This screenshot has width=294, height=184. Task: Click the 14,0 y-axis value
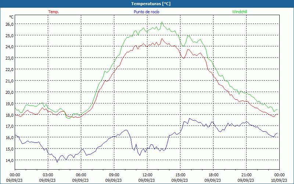click(x=10, y=160)
